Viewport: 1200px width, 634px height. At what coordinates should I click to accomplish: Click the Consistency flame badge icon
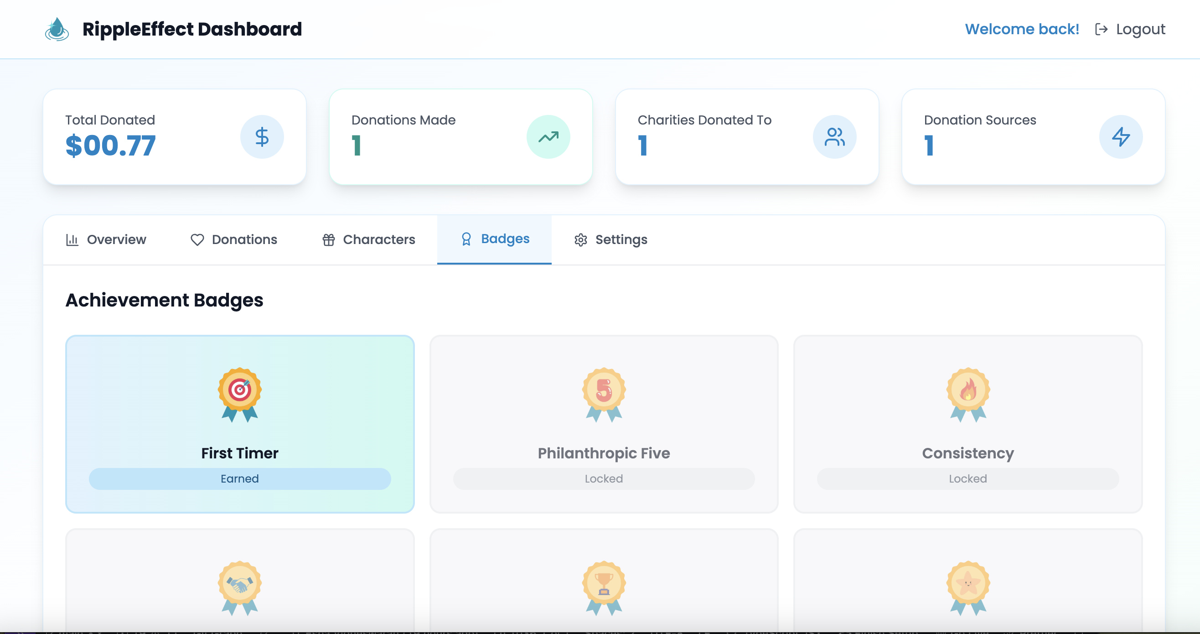tap(968, 394)
